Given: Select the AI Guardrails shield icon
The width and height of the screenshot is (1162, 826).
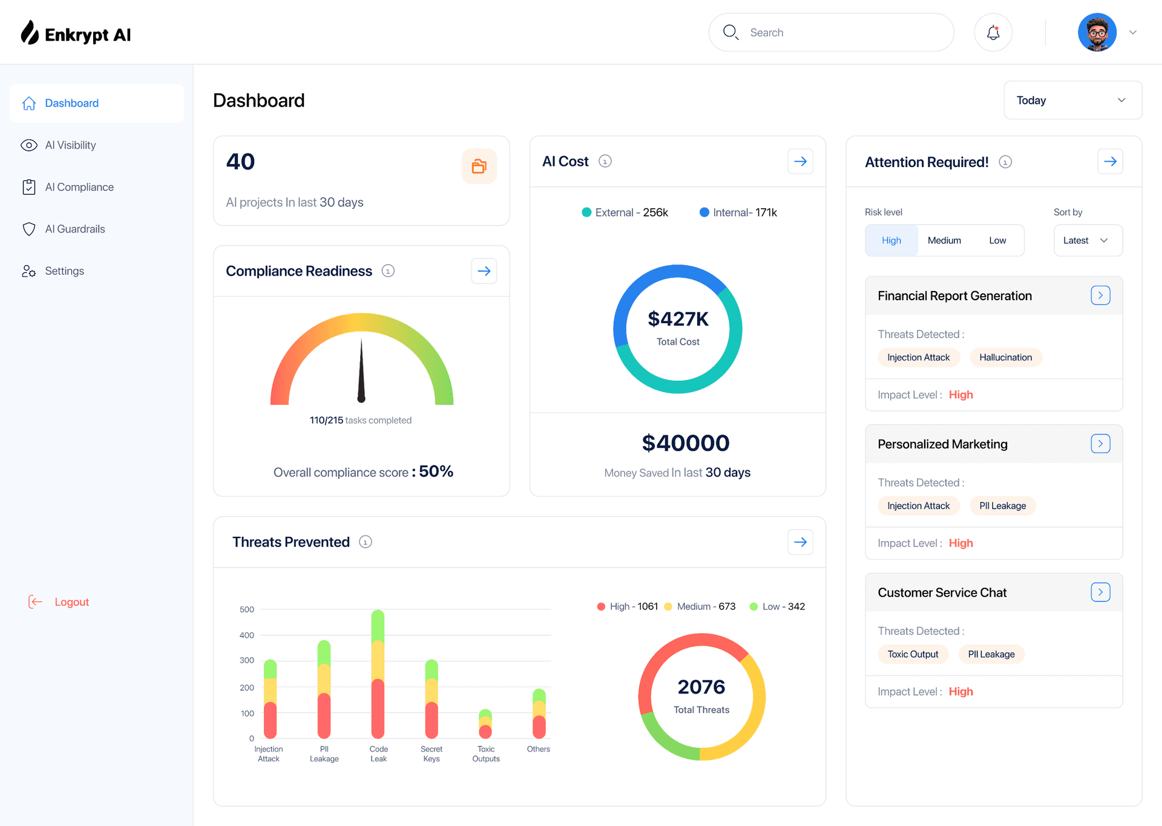Looking at the screenshot, I should [x=29, y=229].
